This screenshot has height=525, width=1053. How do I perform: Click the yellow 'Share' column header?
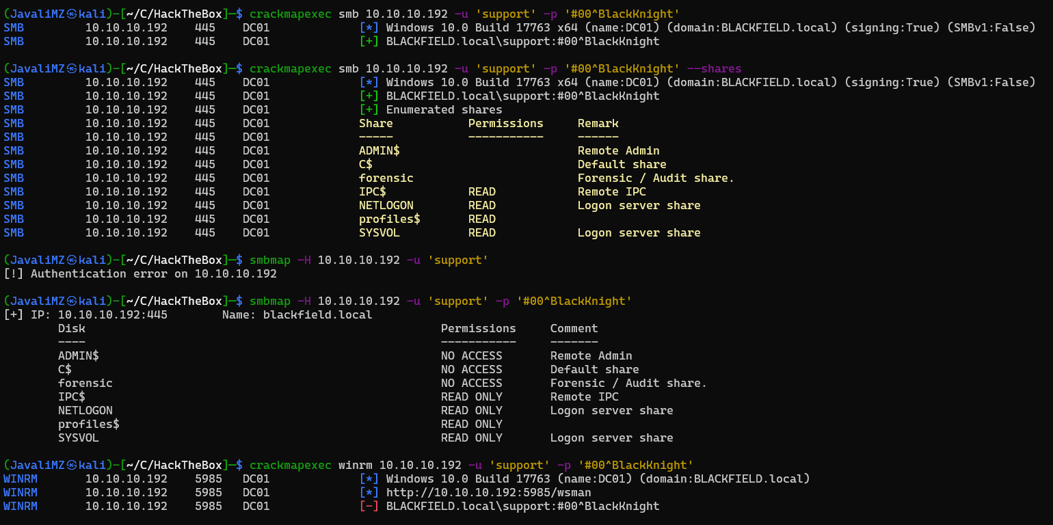coord(376,123)
